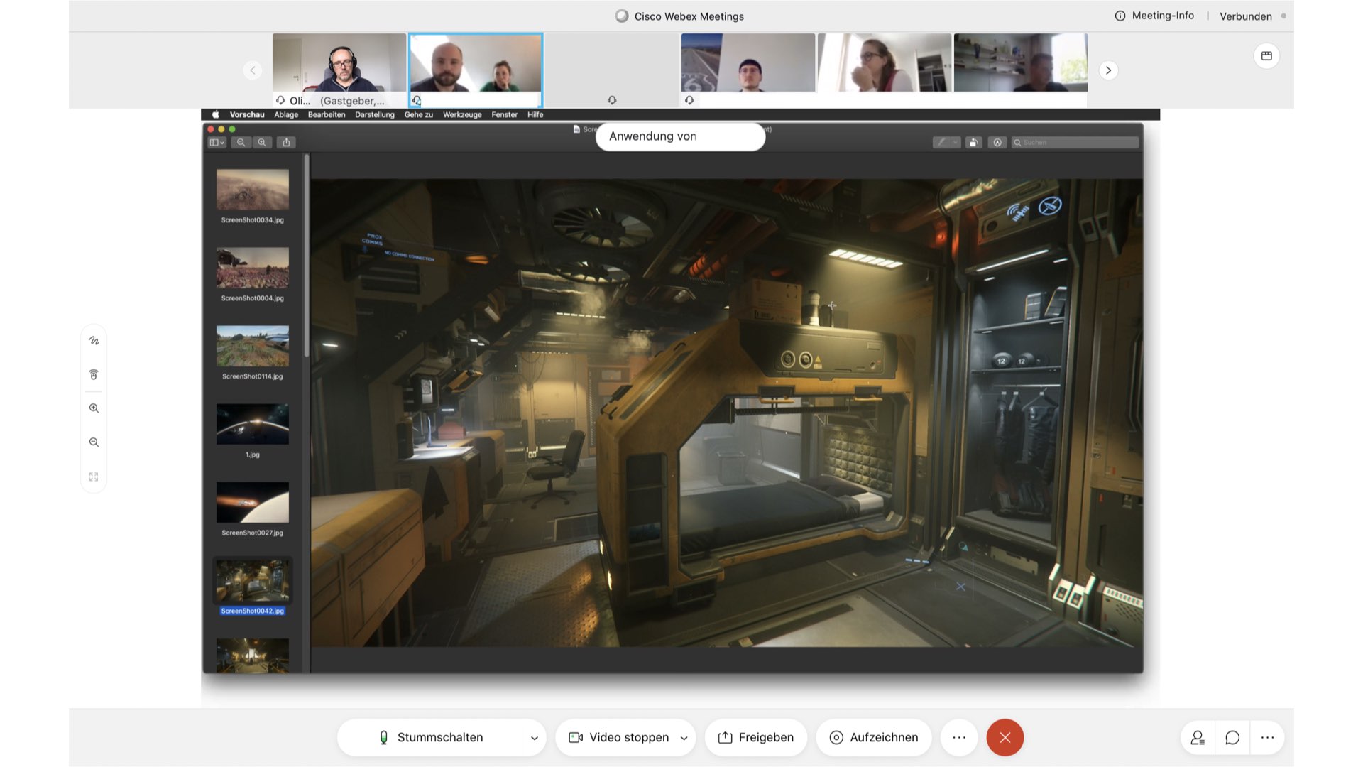Click the Vorschau sidebar scrollbar

click(x=307, y=256)
